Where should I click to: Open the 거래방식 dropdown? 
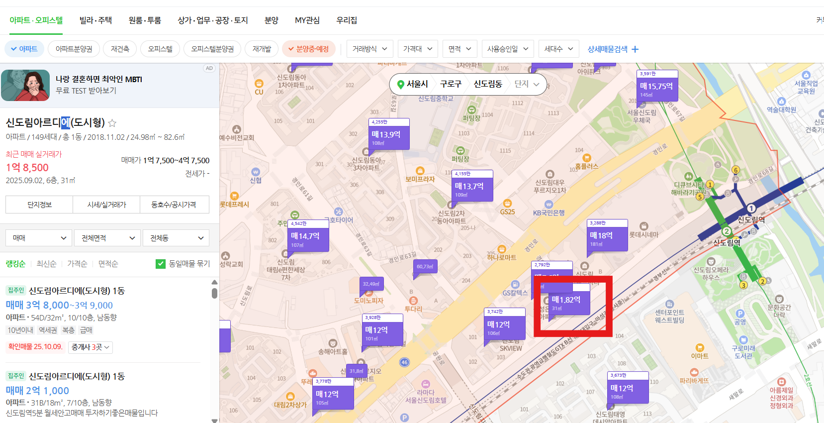(x=370, y=49)
